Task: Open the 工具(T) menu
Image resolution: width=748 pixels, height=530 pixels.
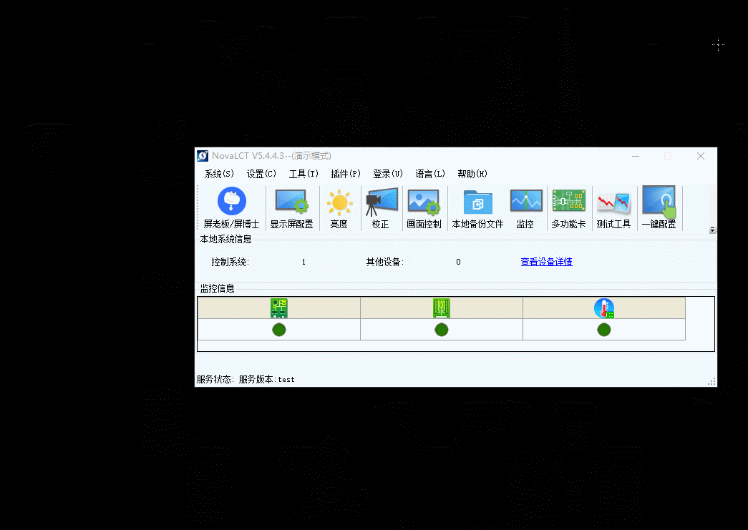Action: [303, 174]
